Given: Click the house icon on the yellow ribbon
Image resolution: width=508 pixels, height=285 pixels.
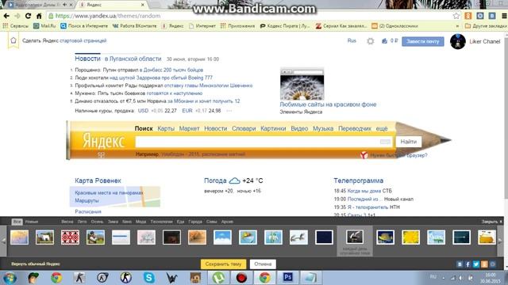Looking at the screenshot, I should click(13, 40).
